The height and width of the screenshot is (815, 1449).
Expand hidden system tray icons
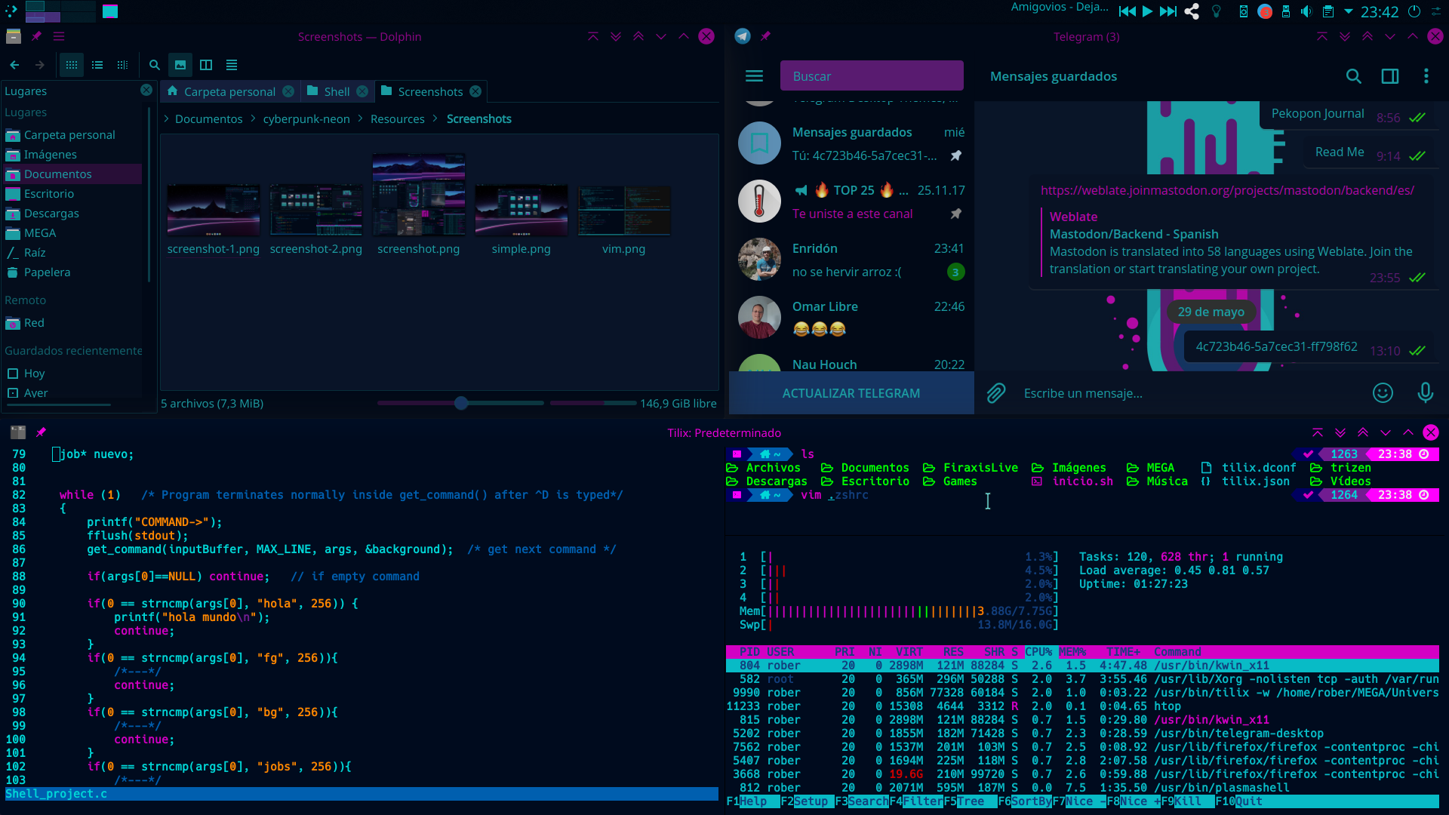[x=1349, y=11]
